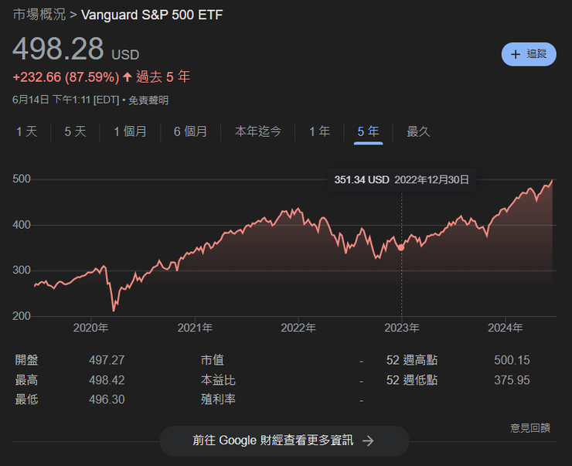Select the 1 天 time range tab
Screen dimensions: 572x466
pos(26,131)
